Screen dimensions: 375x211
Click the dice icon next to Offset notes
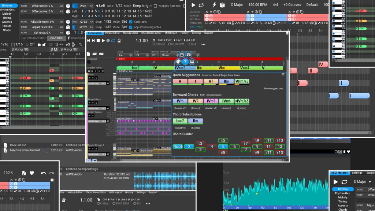pyautogui.click(x=68, y=6)
